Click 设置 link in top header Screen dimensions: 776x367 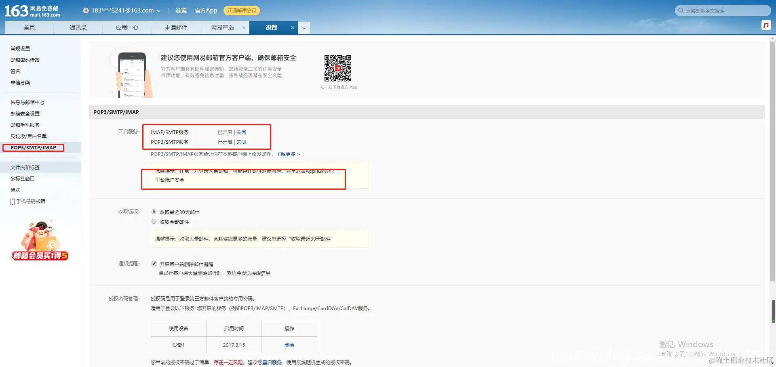181,10
